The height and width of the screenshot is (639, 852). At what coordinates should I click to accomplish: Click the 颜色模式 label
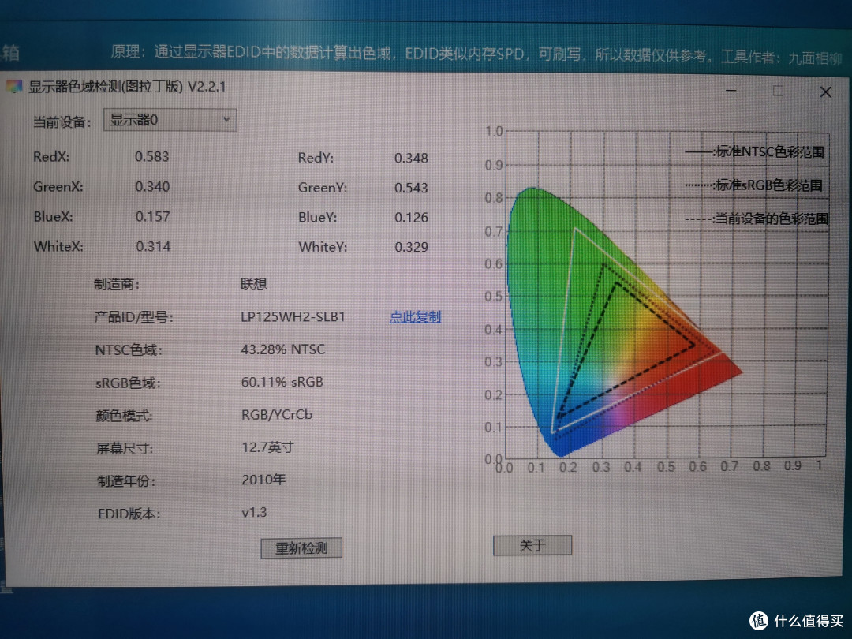click(125, 417)
